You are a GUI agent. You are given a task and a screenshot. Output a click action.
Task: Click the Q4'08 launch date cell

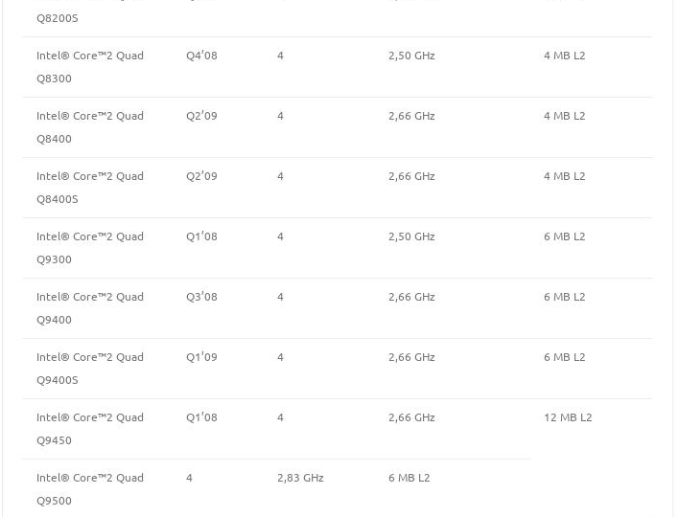201,56
